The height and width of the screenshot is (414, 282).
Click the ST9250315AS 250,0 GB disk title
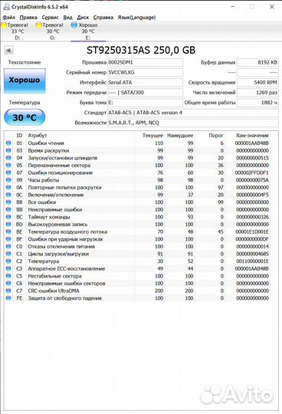141,50
